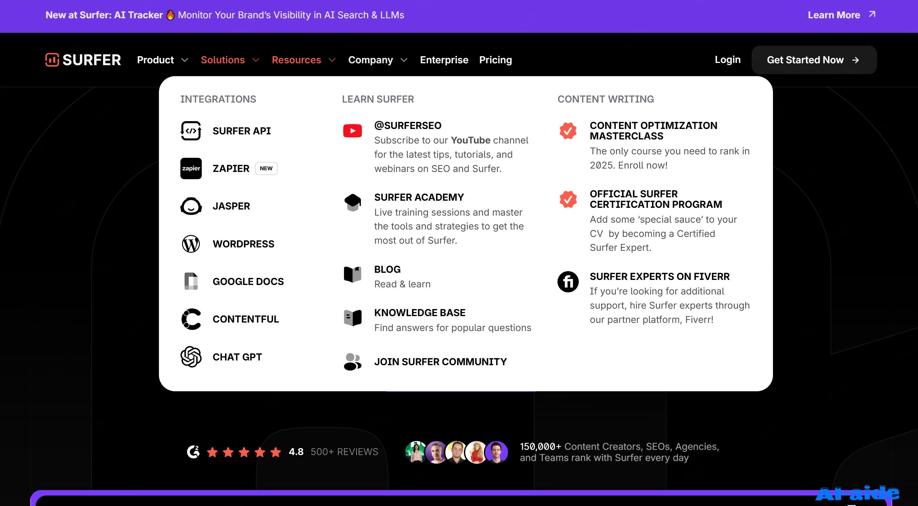Image resolution: width=918 pixels, height=506 pixels.
Task: Open the JASPER integration link
Action: click(231, 206)
